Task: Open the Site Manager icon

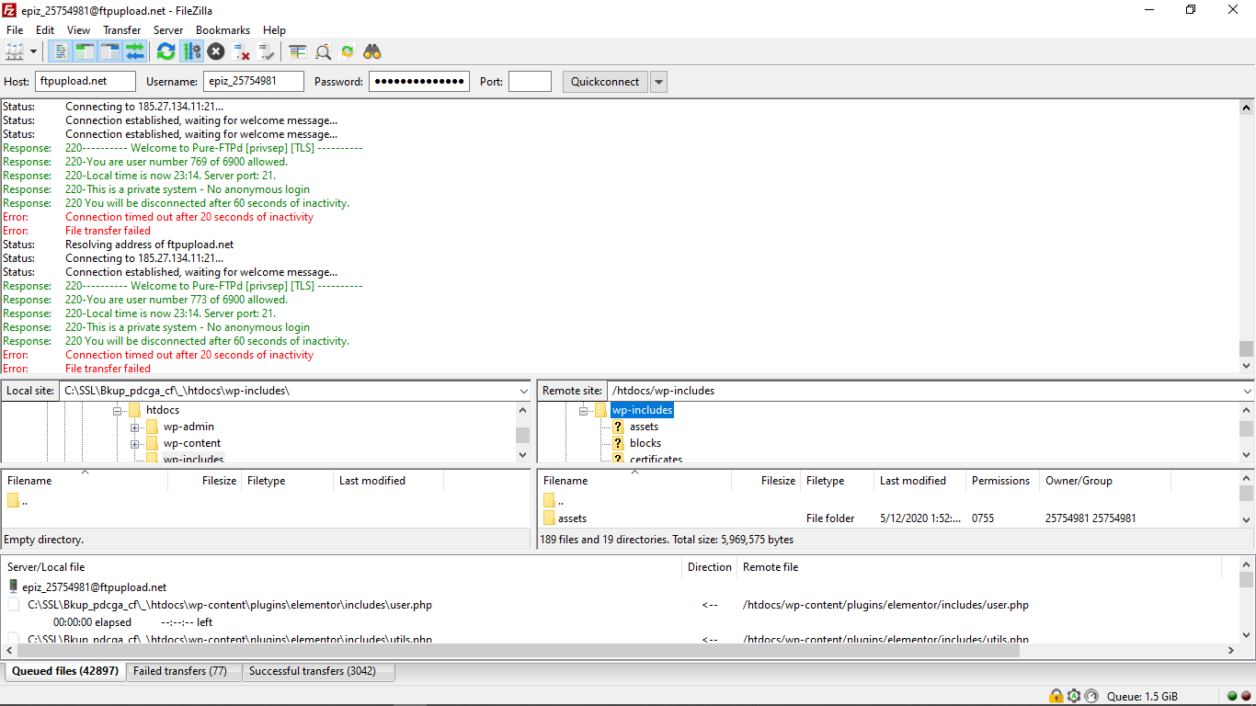Action: point(15,51)
